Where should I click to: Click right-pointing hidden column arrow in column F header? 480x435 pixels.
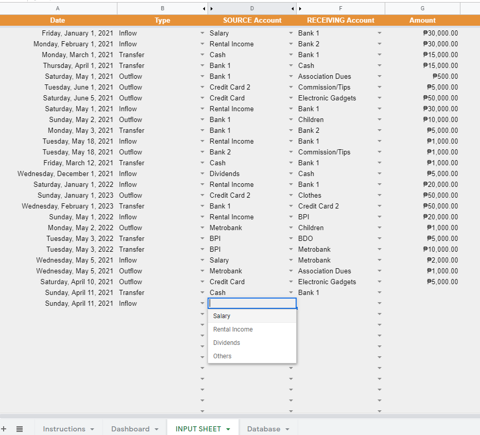point(300,9)
